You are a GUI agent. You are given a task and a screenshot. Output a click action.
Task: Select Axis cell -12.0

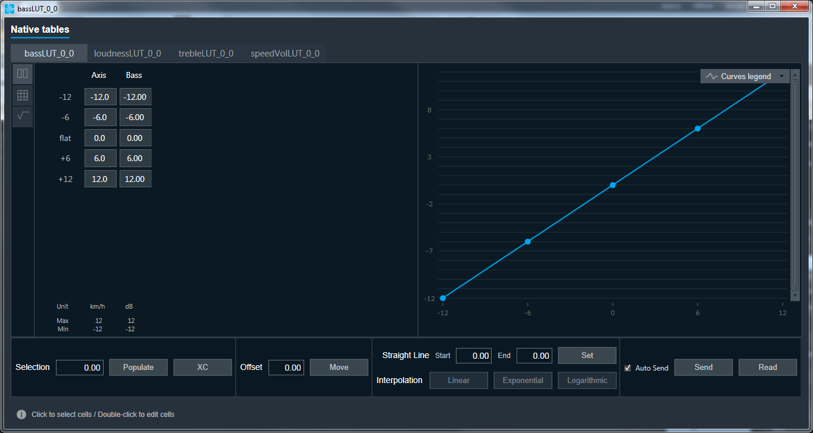pos(100,97)
